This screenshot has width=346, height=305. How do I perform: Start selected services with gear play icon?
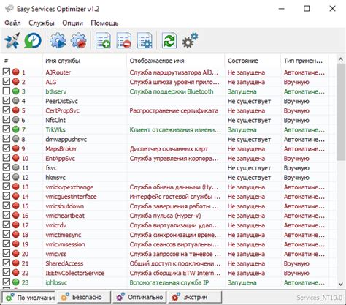pos(58,40)
